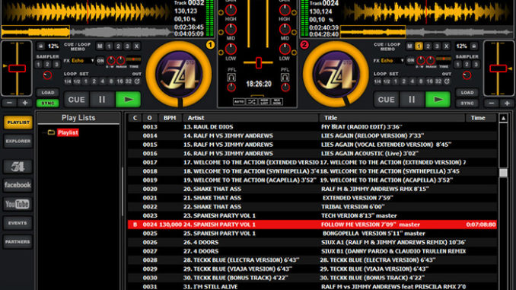Switch to the EXPLORER tab
The width and height of the screenshot is (516, 290).
click(18, 142)
